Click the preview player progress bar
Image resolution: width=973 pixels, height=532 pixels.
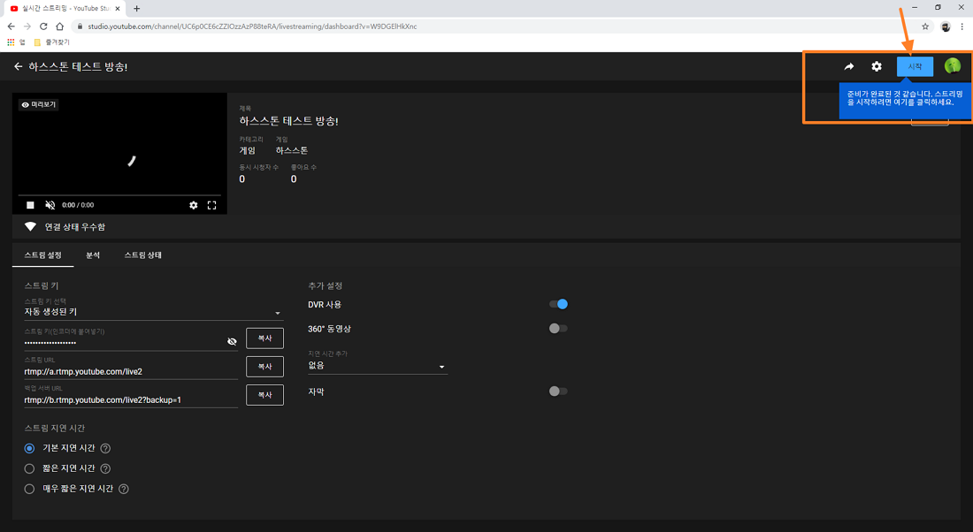click(x=119, y=195)
